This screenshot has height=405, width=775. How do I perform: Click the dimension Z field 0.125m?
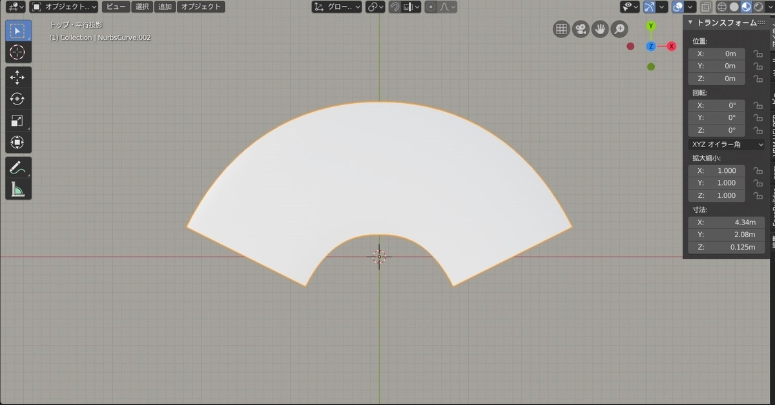point(726,247)
